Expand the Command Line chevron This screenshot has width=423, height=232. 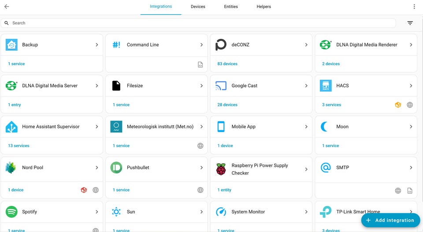click(201, 45)
